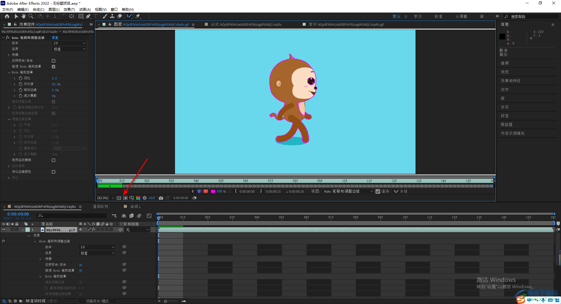Viewport: 561px width, 304px height.
Task: Select the Puppet Pin tool
Action: (x=138, y=16)
